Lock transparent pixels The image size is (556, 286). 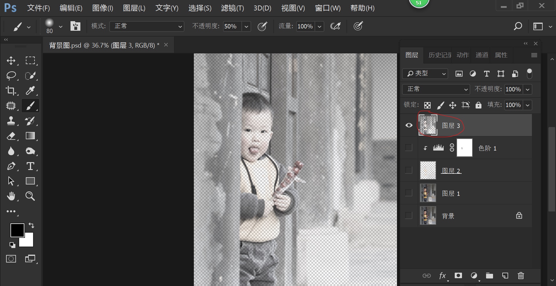(427, 105)
